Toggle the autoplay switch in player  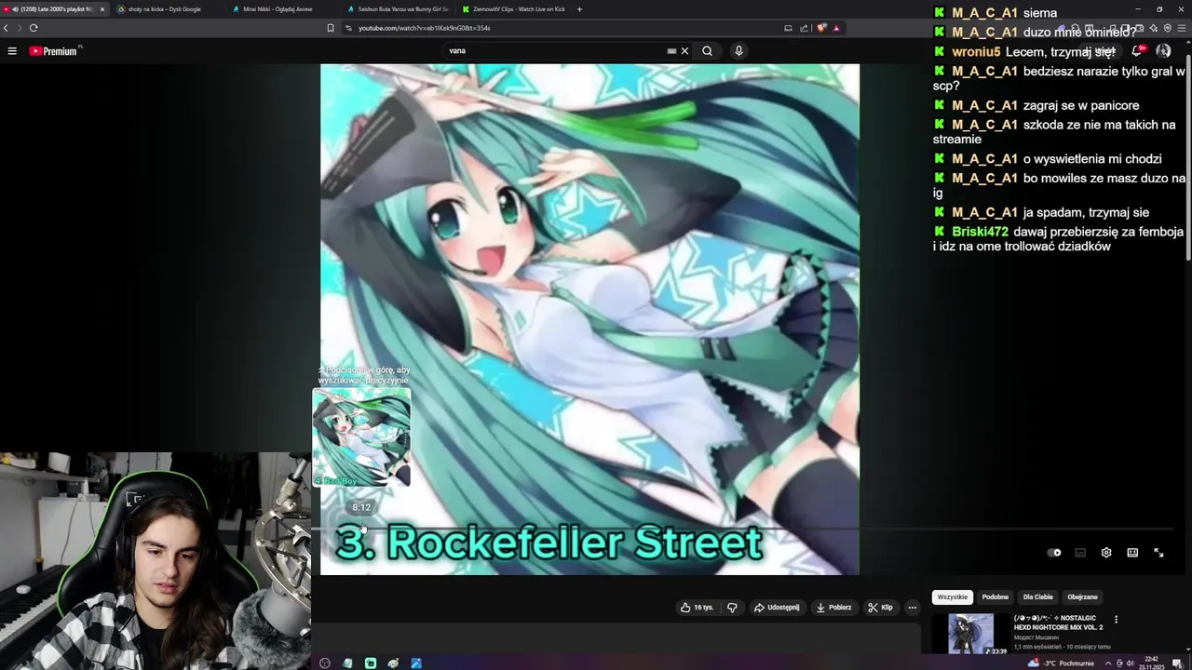pyautogui.click(x=1054, y=553)
